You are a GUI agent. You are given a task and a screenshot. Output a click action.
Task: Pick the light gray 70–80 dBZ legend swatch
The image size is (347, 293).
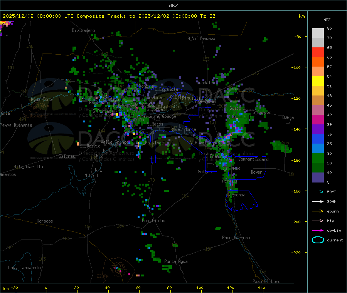[318, 33]
